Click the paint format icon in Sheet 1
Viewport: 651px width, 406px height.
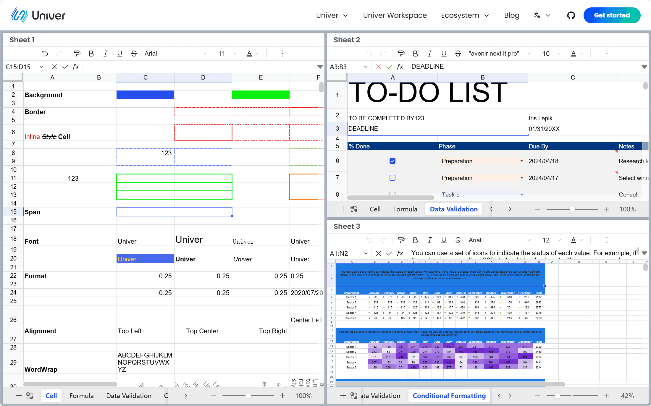click(77, 54)
